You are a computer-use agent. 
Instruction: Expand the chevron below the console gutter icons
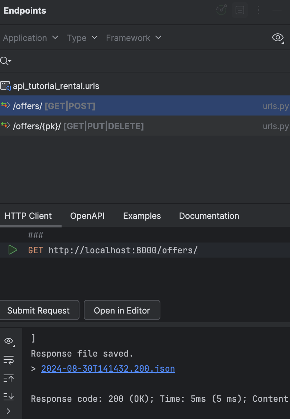(9, 411)
